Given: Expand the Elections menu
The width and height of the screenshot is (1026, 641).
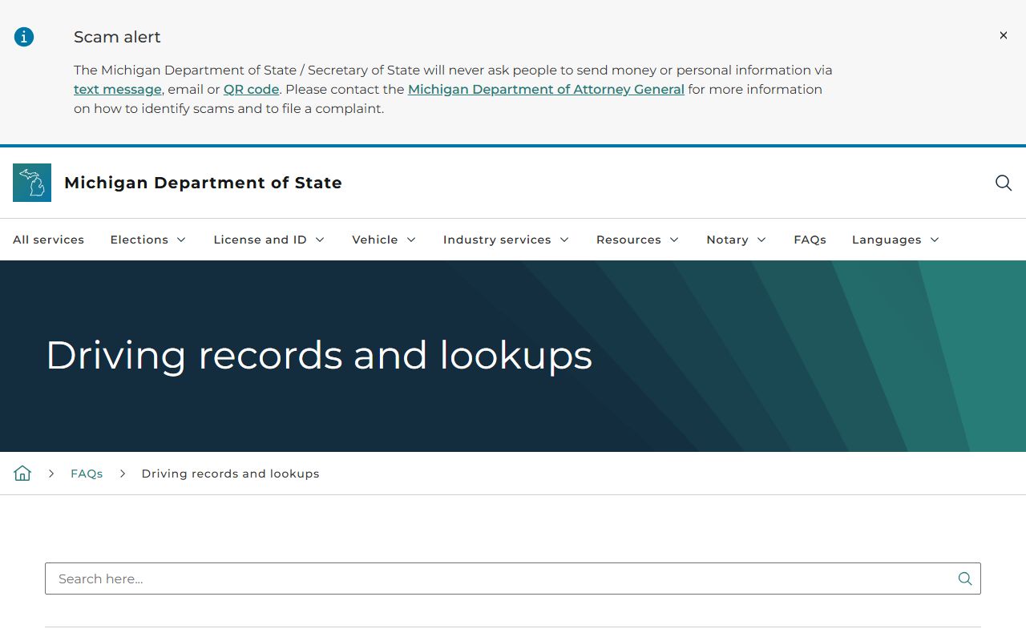Looking at the screenshot, I should coord(148,240).
